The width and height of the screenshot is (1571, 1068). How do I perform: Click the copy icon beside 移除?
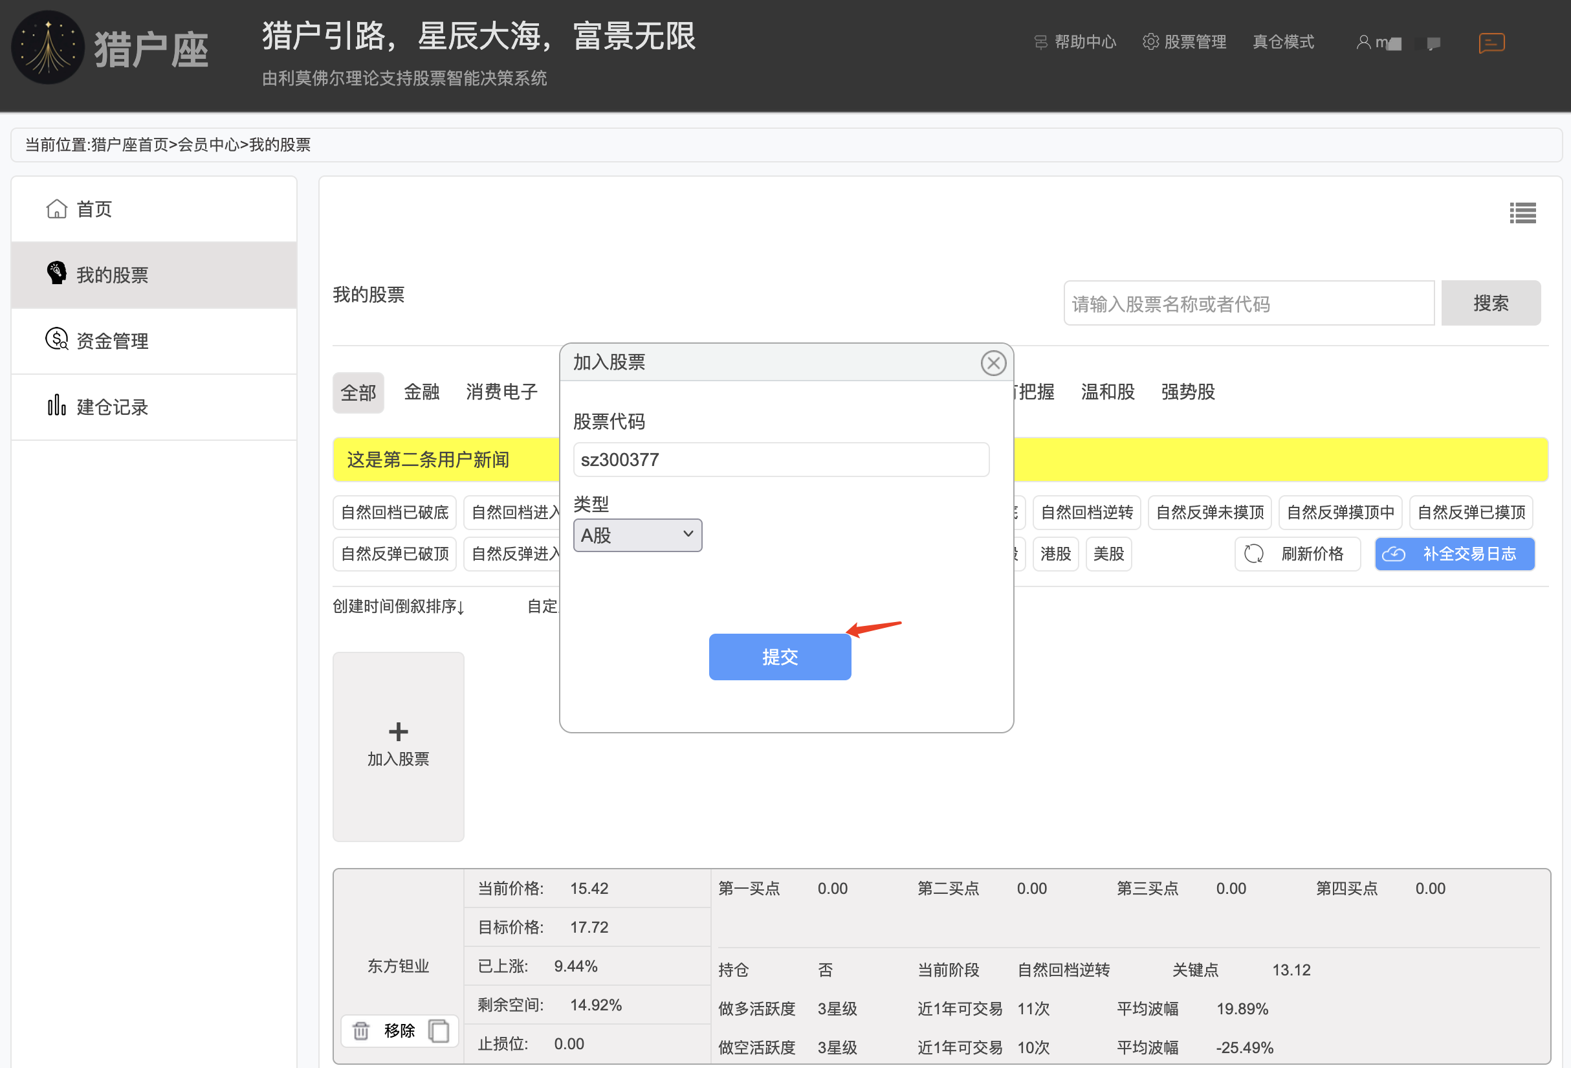coord(439,1030)
